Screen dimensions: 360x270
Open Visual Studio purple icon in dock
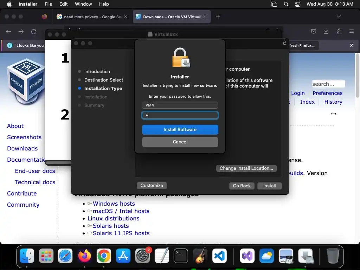click(x=247, y=256)
